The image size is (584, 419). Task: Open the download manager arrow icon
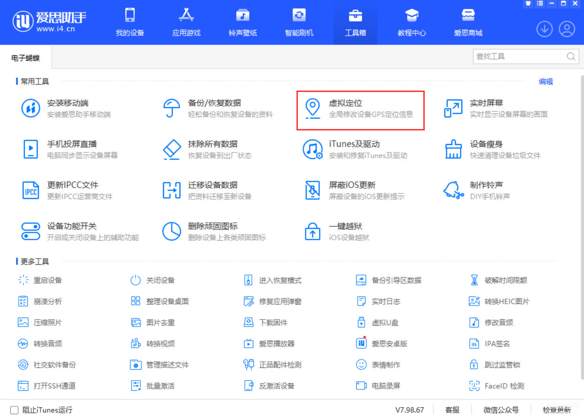[545, 29]
